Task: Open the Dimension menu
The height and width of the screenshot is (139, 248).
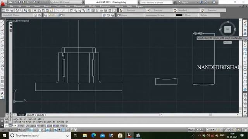Action: pyautogui.click(x=79, y=6)
